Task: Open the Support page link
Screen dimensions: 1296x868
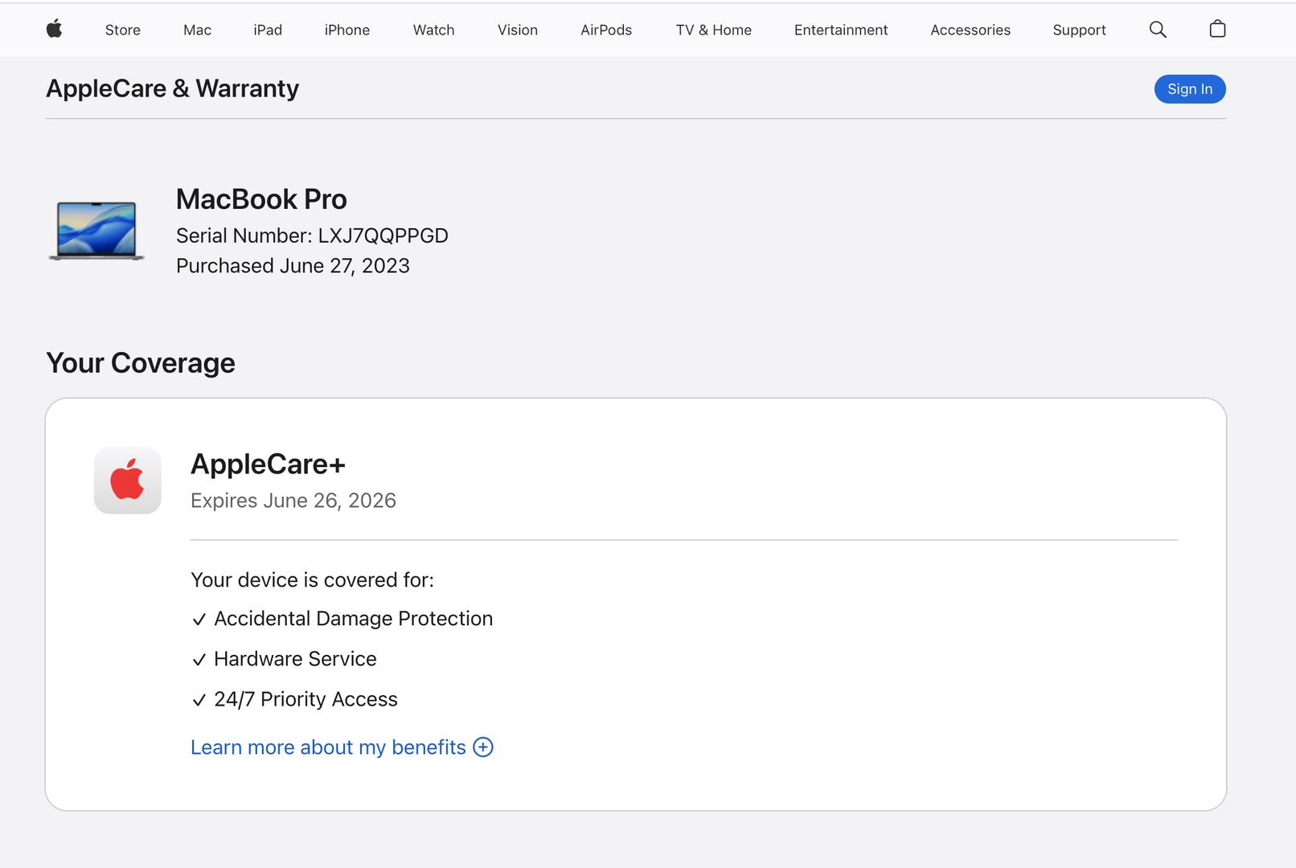Action: coord(1079,30)
